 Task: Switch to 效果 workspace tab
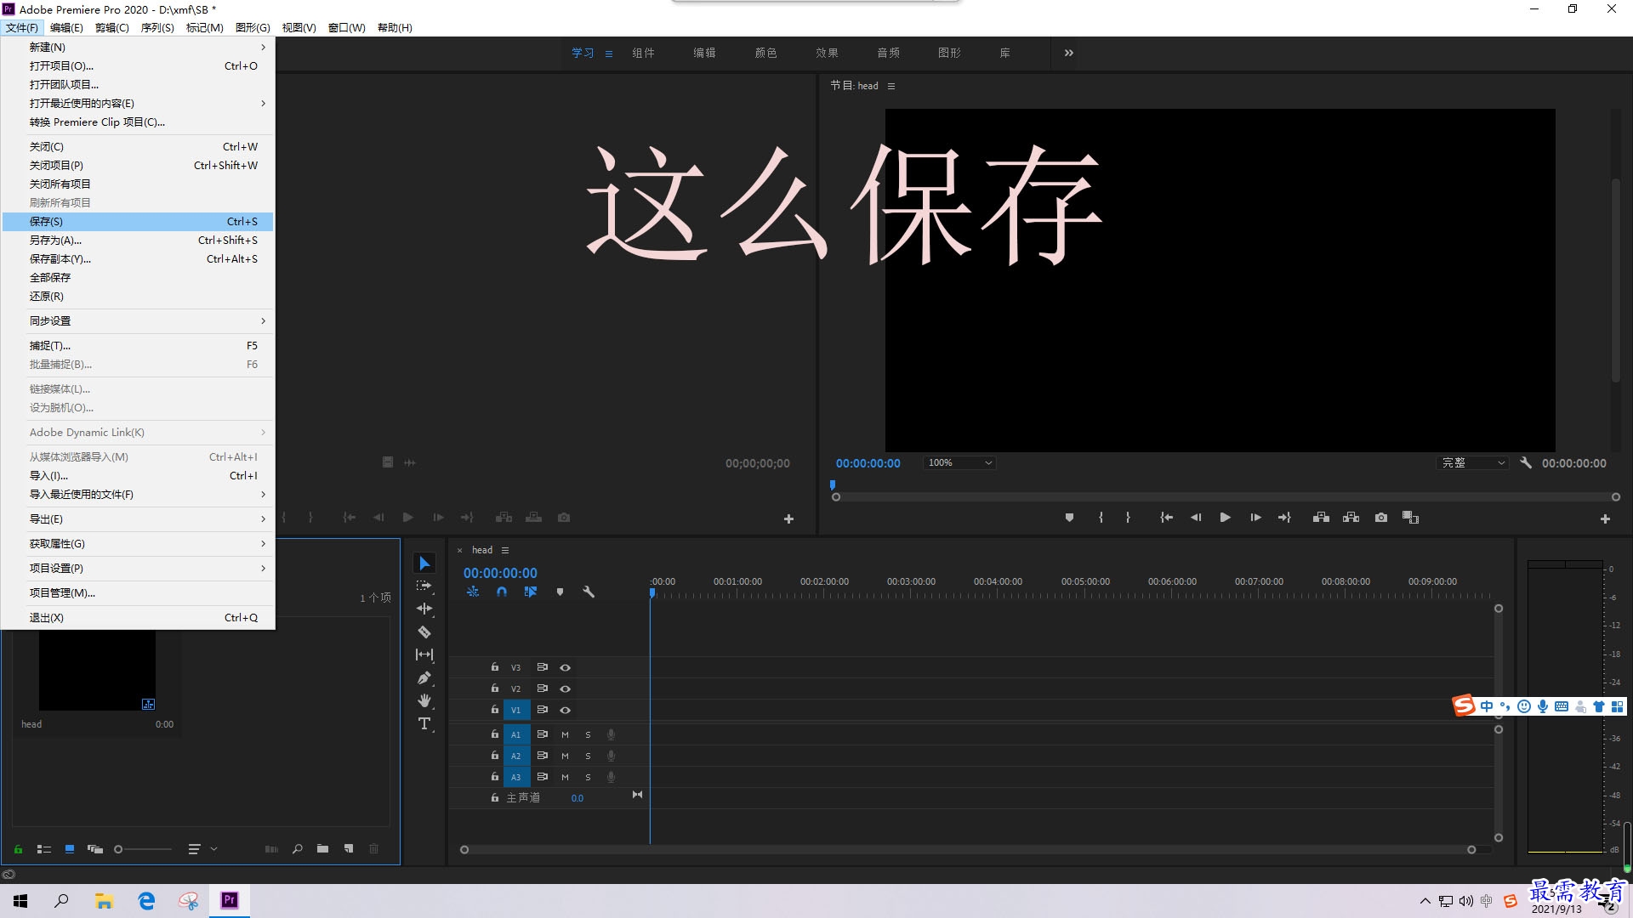[x=827, y=53]
